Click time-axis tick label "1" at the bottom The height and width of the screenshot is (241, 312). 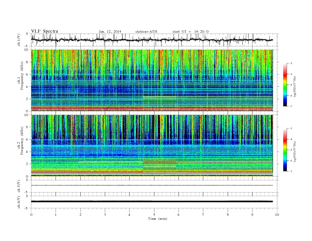[x=56, y=215]
